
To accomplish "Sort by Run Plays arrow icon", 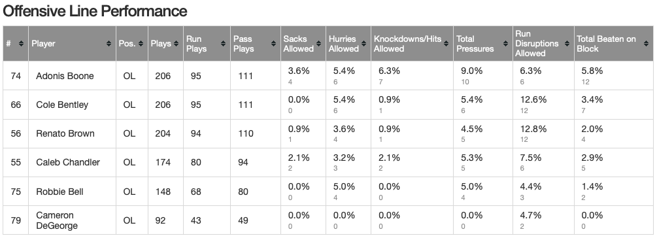I will coord(224,44).
